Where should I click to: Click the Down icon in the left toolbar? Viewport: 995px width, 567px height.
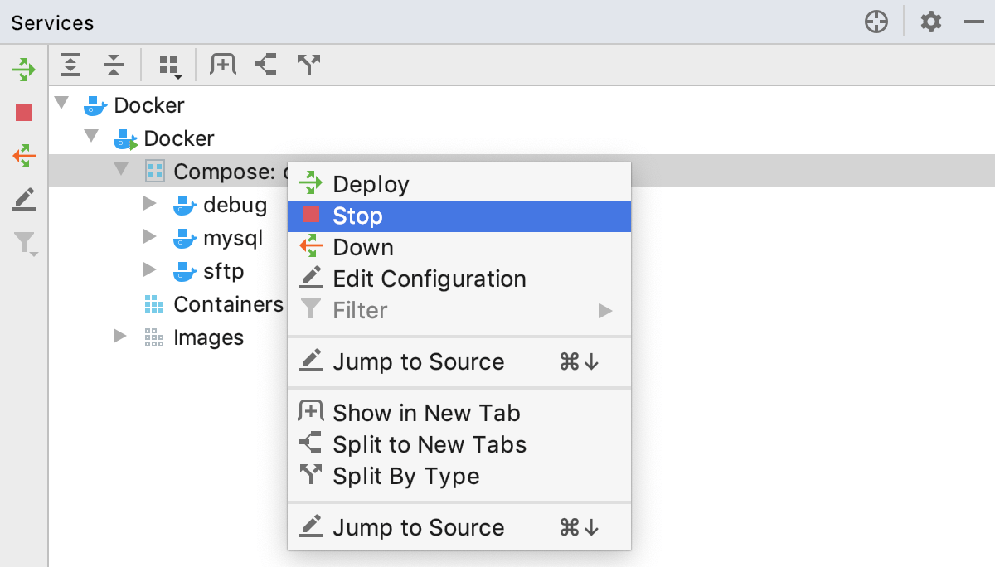tap(23, 156)
